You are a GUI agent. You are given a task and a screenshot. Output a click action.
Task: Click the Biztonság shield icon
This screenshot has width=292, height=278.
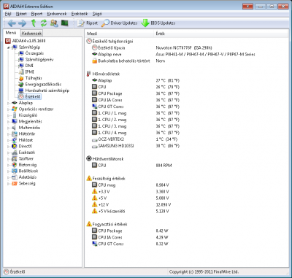15,165
